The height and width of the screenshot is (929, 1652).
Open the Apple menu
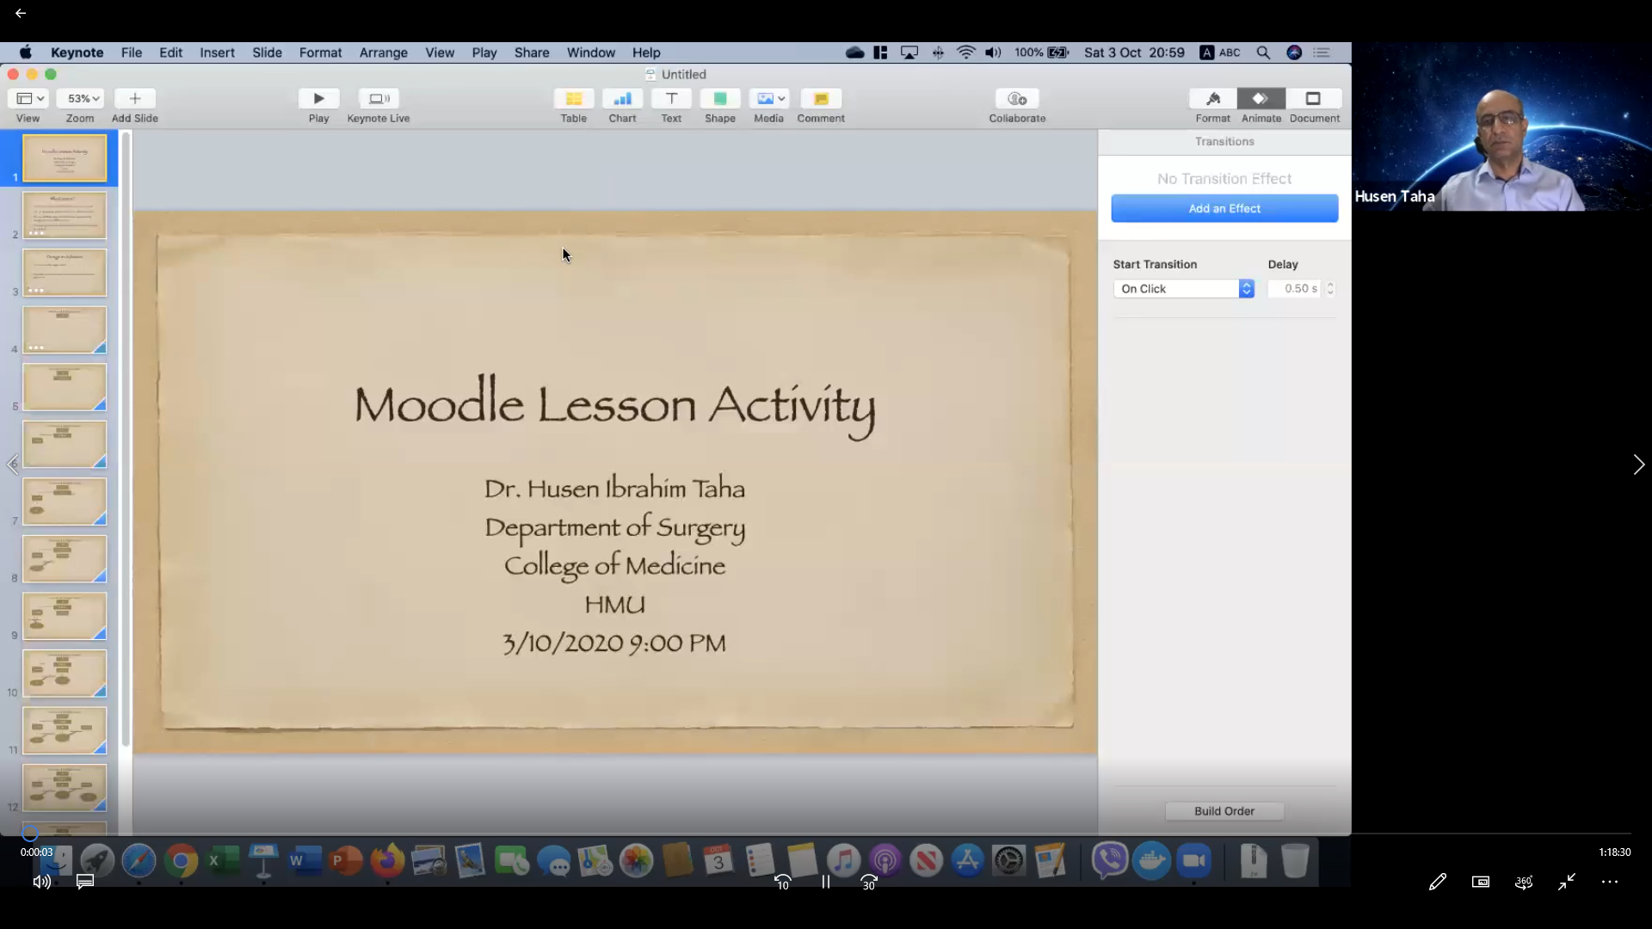26,52
